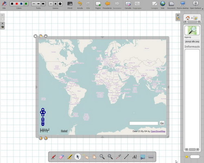Show the virtual keyboard
The image size is (204, 163).
pyautogui.click(x=151, y=157)
